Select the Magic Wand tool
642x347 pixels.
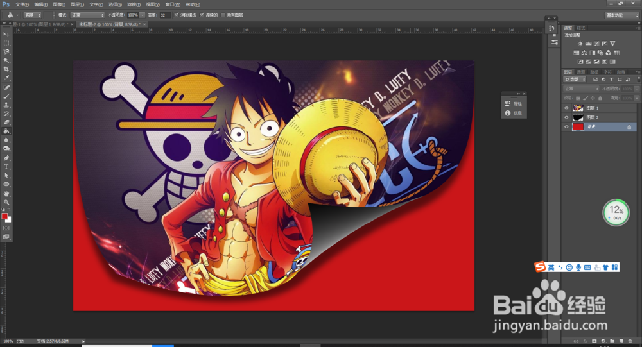tap(6, 60)
